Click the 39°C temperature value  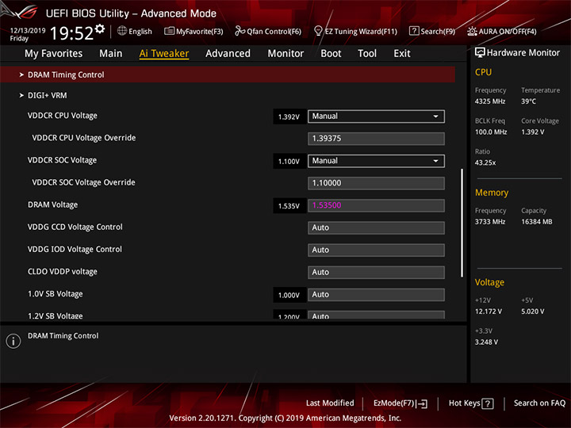(x=528, y=101)
